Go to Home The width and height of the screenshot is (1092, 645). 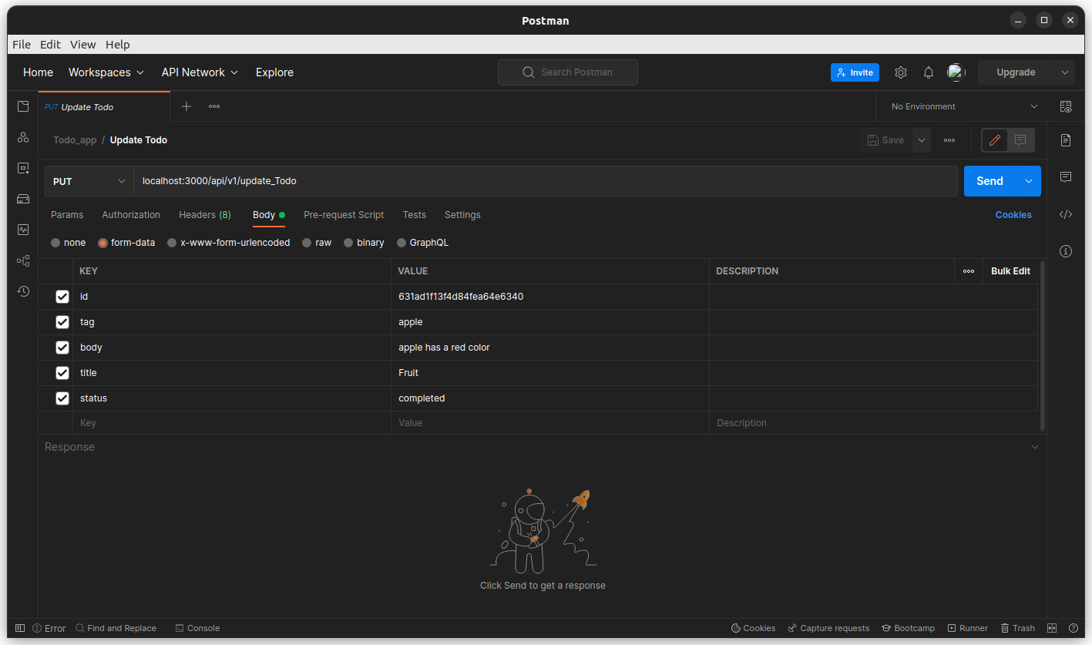click(39, 72)
